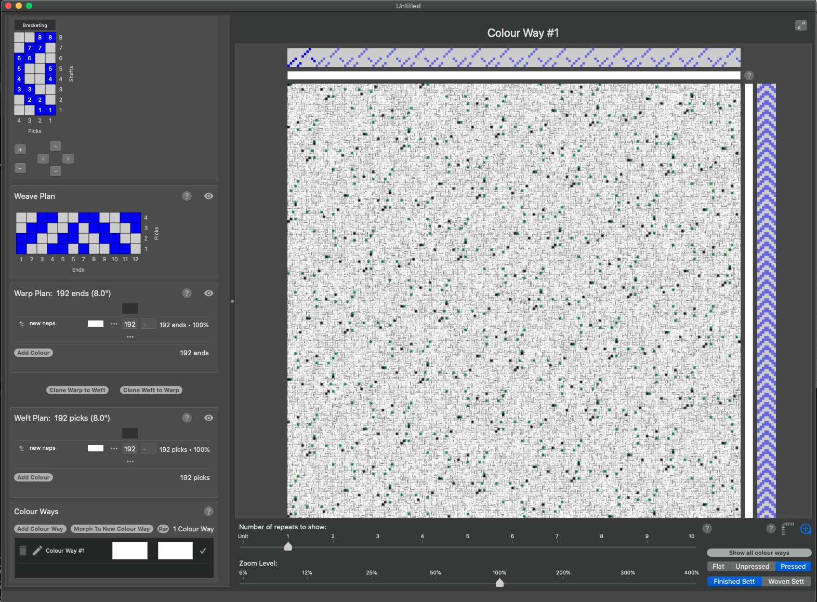Click the first white swatch of Colour Way #1
The width and height of the screenshot is (817, 602).
(130, 551)
